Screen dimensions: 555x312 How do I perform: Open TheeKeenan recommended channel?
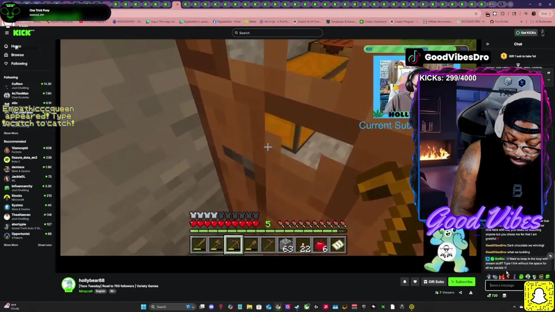pos(27,216)
